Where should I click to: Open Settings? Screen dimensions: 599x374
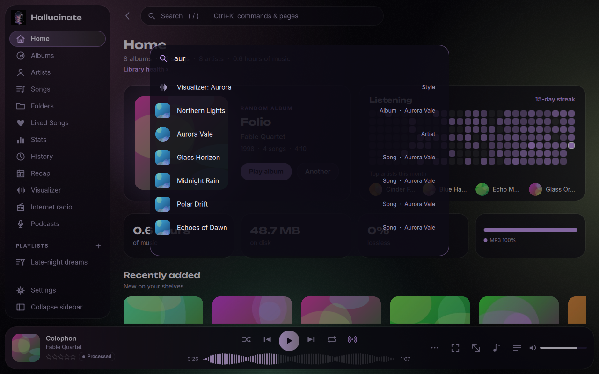[58, 290]
